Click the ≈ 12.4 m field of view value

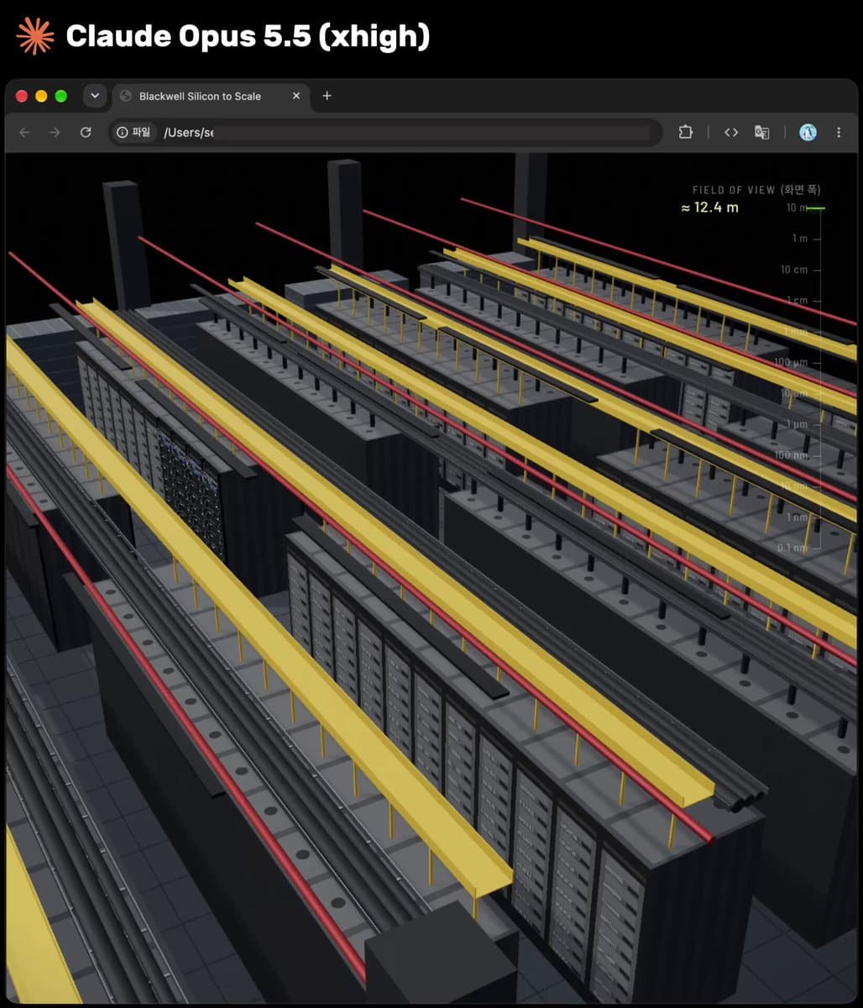pos(710,207)
